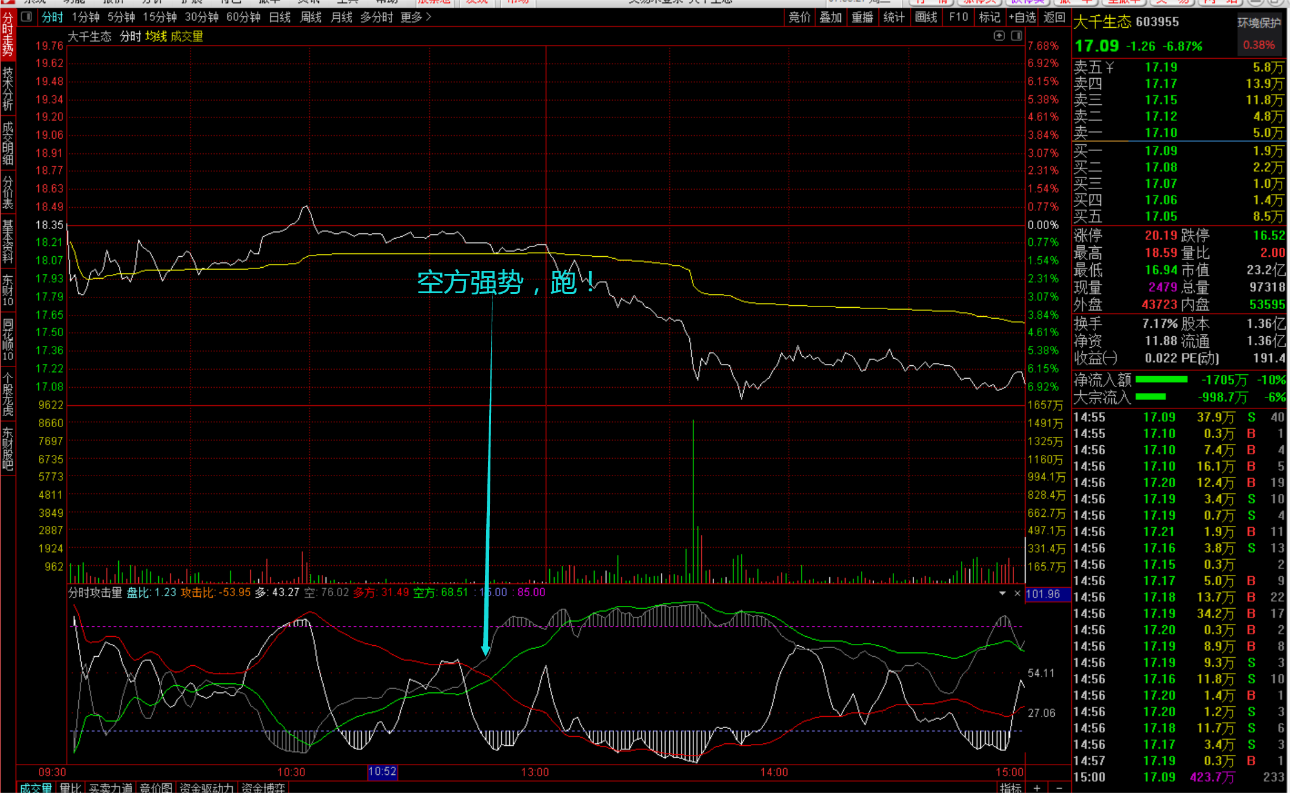Open the 标记 mark tool
The height and width of the screenshot is (793, 1290).
989,17
